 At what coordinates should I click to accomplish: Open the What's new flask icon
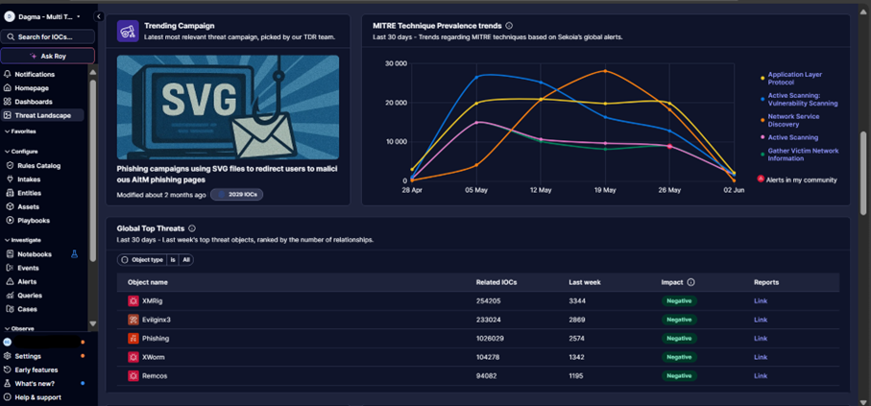[x=8, y=383]
